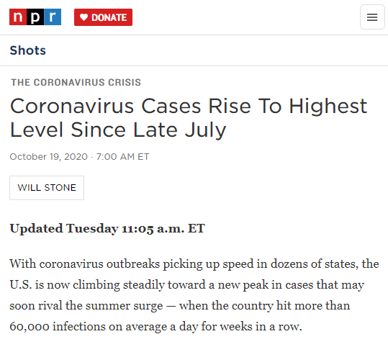Click "Cases Rise To Highest" headline text

[254, 106]
